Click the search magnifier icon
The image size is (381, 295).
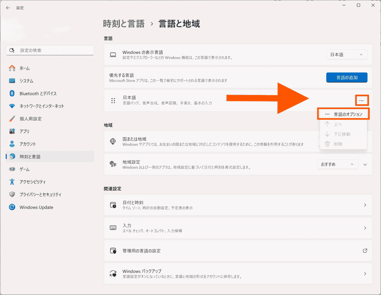pyautogui.click(x=12, y=50)
